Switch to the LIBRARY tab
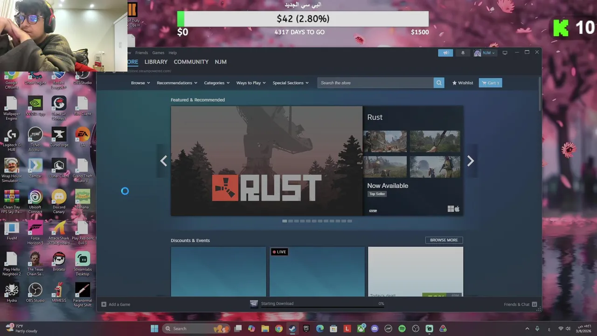This screenshot has width=597, height=336. point(156,62)
